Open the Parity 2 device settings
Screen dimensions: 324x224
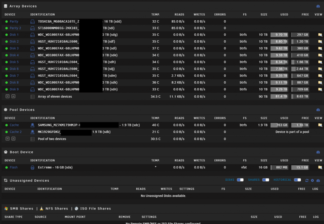pyautogui.click(x=15, y=28)
